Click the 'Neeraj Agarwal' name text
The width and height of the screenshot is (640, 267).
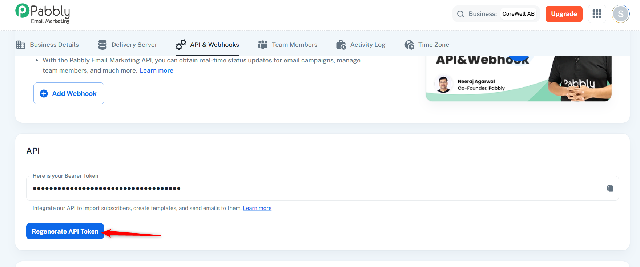pos(476,81)
